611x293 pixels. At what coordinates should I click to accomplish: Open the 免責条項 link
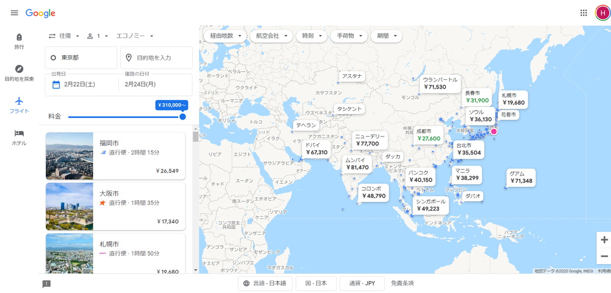tap(402, 283)
